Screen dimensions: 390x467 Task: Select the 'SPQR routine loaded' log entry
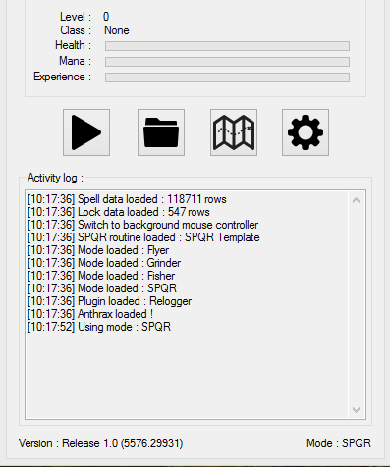point(143,237)
